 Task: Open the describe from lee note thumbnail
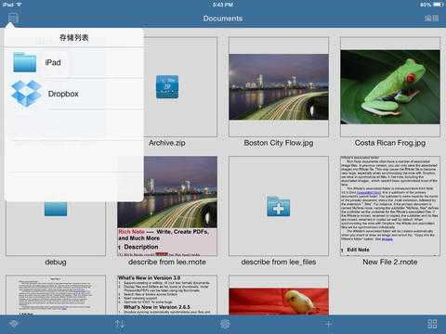(x=167, y=206)
